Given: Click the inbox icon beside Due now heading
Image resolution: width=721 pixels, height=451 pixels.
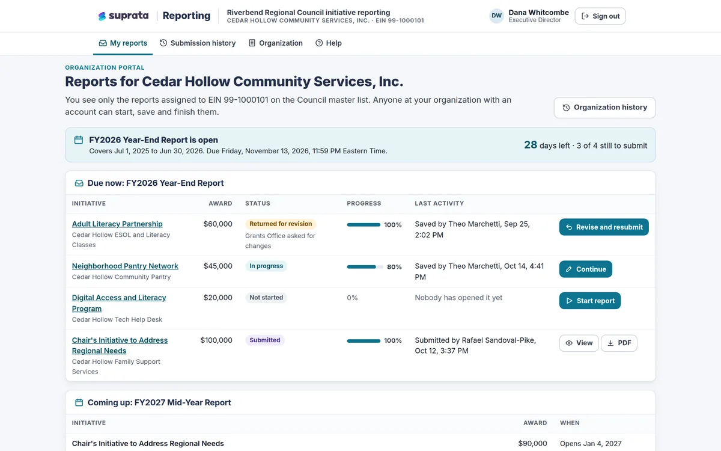Looking at the screenshot, I should click(x=79, y=183).
